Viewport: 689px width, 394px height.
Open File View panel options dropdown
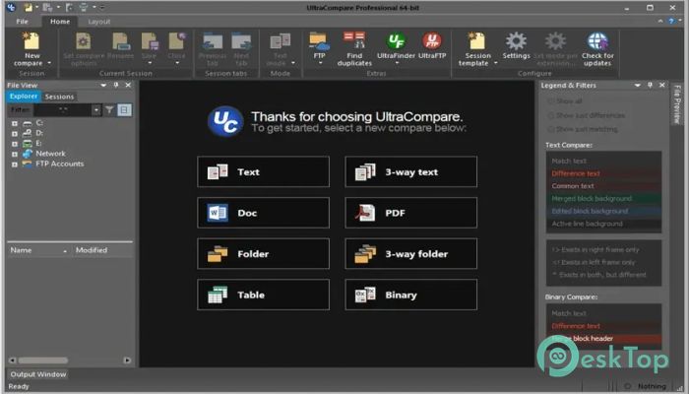coord(103,85)
